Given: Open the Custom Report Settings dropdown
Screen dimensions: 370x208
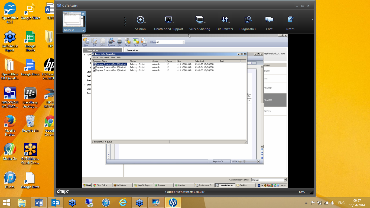Looking at the screenshot, I should click(x=285, y=180).
